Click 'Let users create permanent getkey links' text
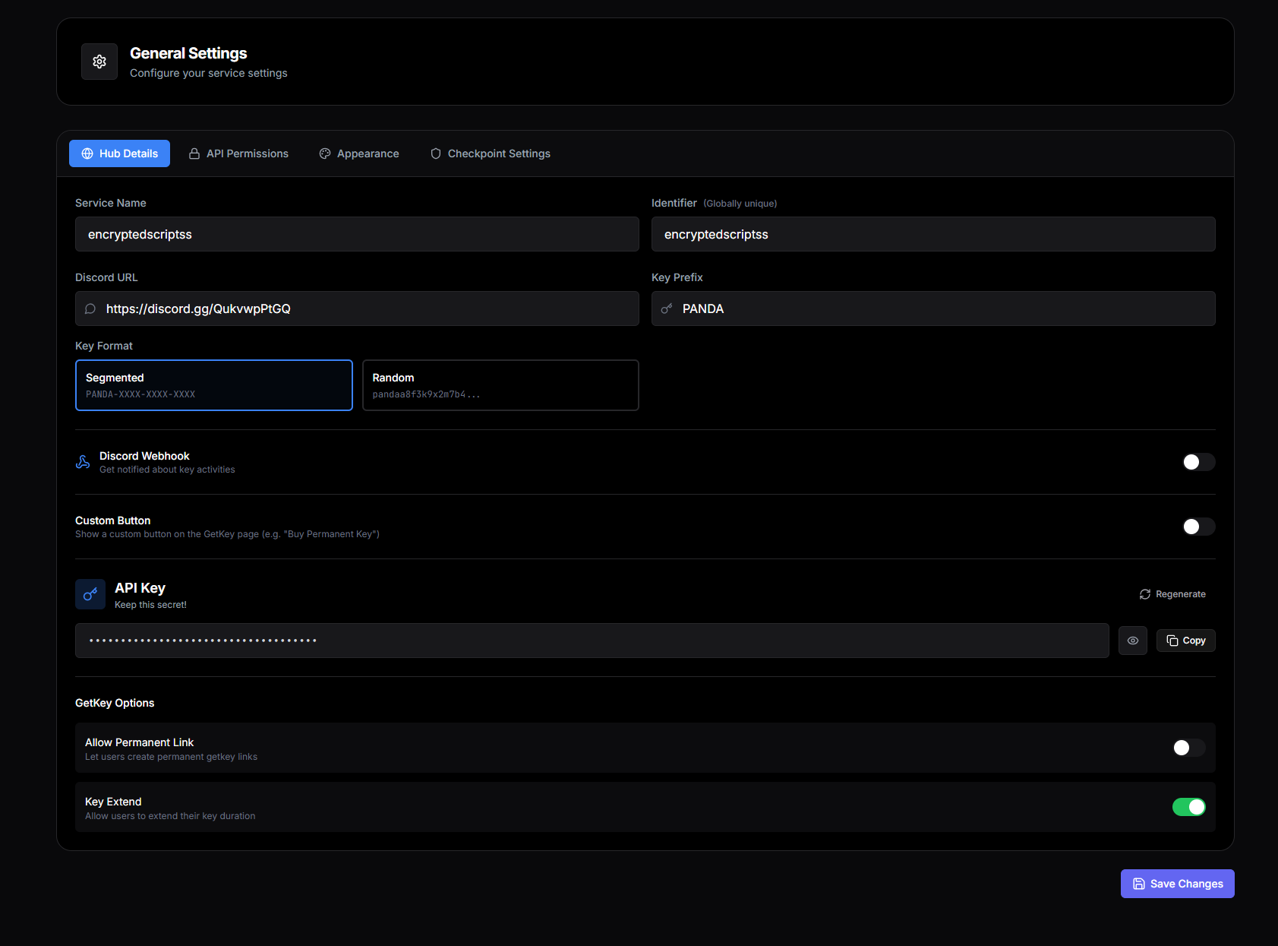 (x=171, y=757)
